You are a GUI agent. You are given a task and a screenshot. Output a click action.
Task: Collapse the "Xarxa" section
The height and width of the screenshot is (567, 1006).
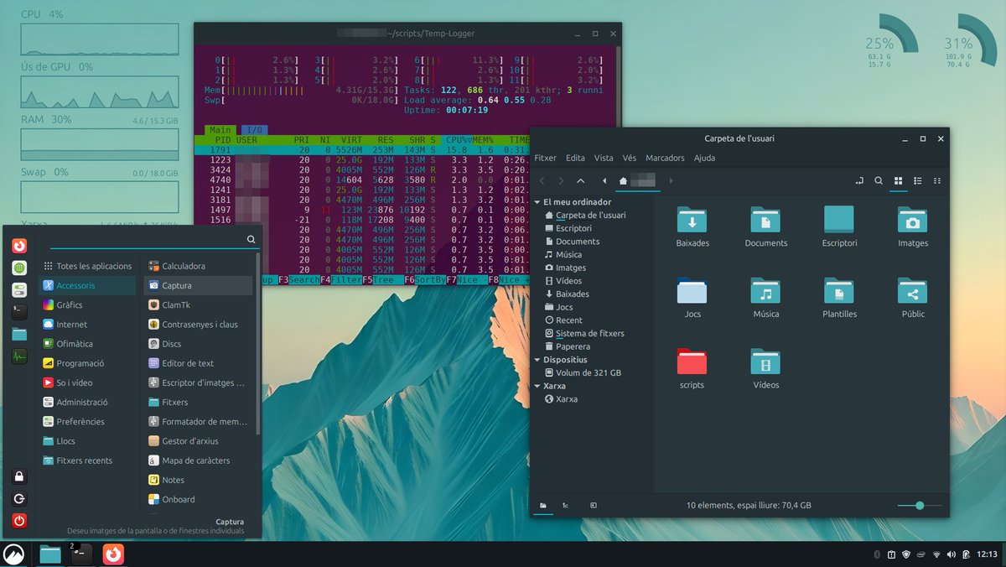tap(537, 385)
